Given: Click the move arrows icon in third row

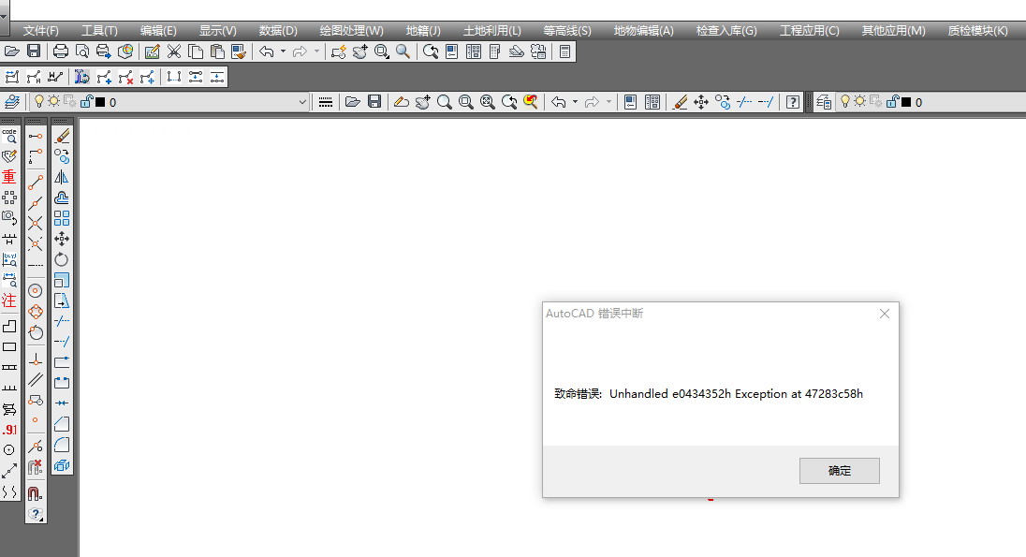Looking at the screenshot, I should click(701, 102).
